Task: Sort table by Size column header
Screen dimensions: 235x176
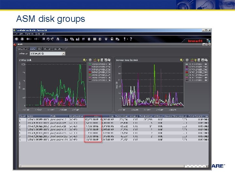Action: pos(92,116)
